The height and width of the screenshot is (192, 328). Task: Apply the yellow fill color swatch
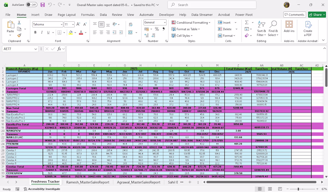pyautogui.click(x=71, y=32)
